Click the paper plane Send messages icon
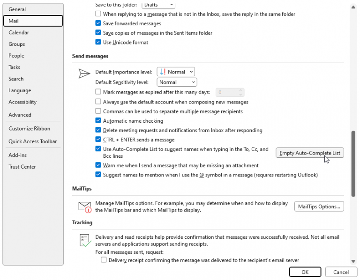Image resolution: width=360 pixels, height=280 pixels. coord(84,74)
